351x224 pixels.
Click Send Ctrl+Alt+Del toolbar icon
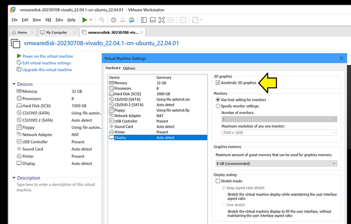point(102,20)
